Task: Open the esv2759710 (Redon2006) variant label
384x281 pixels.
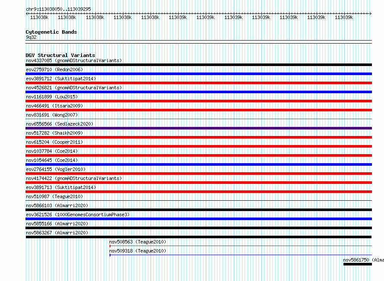Action: click(x=54, y=69)
